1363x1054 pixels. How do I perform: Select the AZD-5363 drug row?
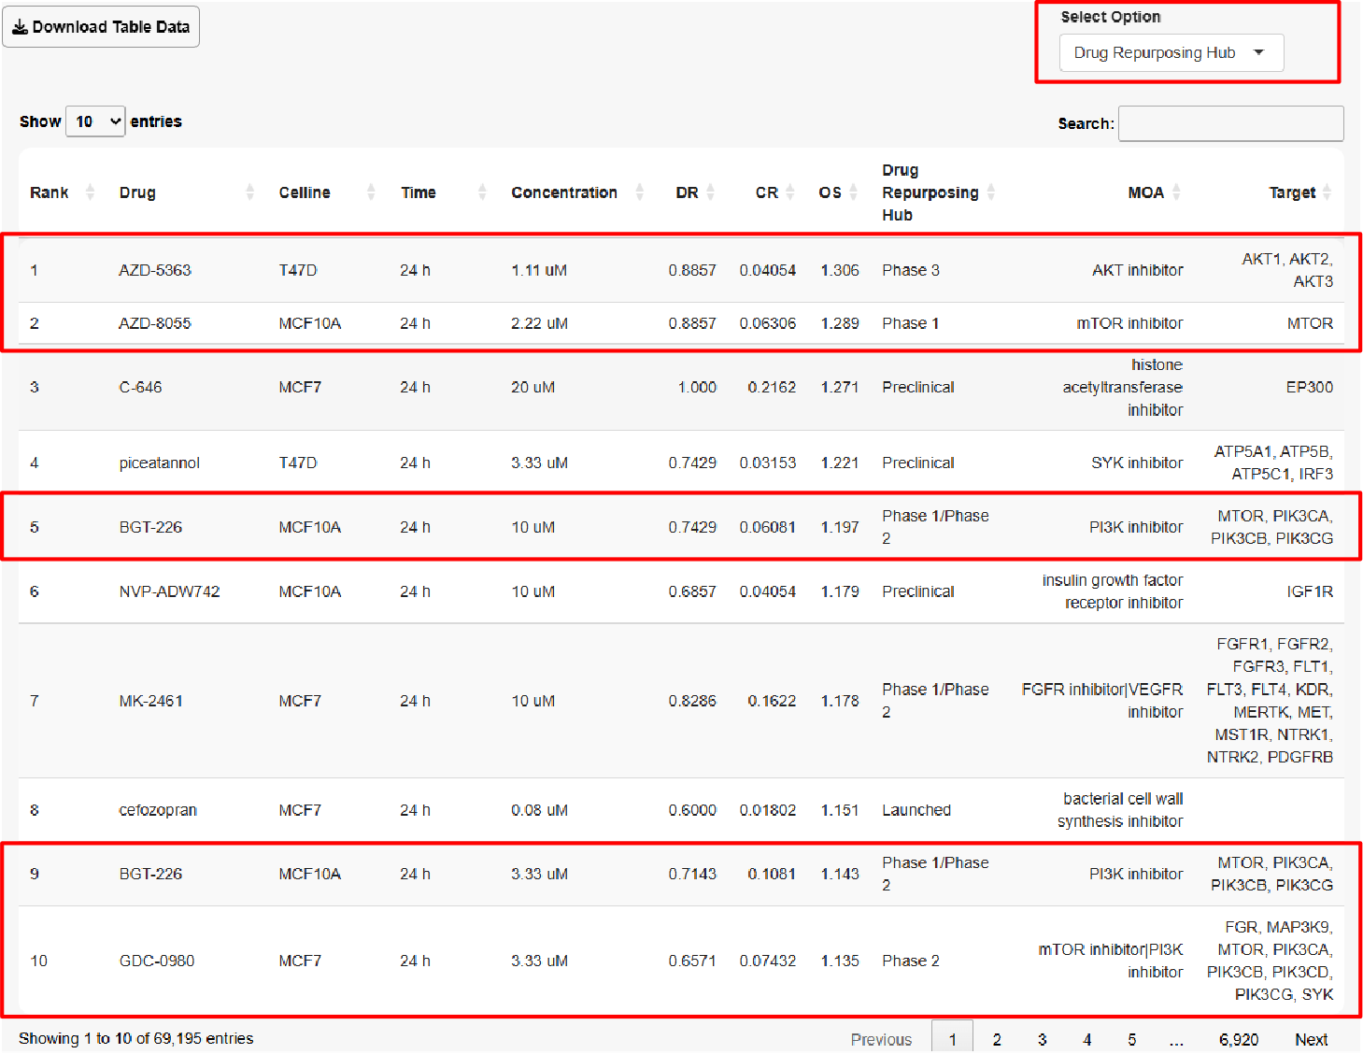155,270
